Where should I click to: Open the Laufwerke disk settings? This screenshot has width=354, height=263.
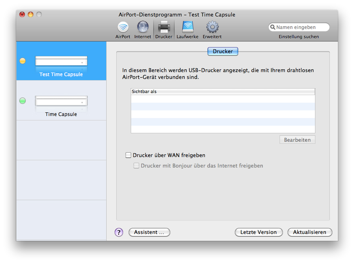(x=187, y=30)
